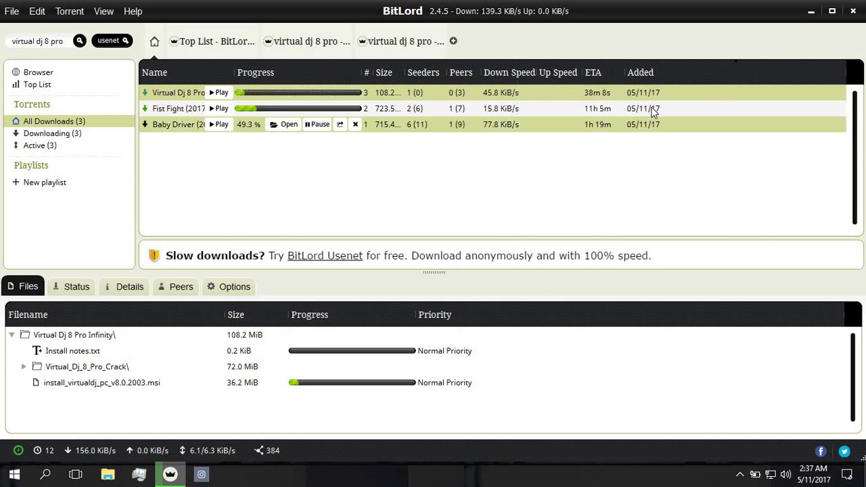Select Browser in the sidebar
The height and width of the screenshot is (487, 866).
click(x=38, y=72)
